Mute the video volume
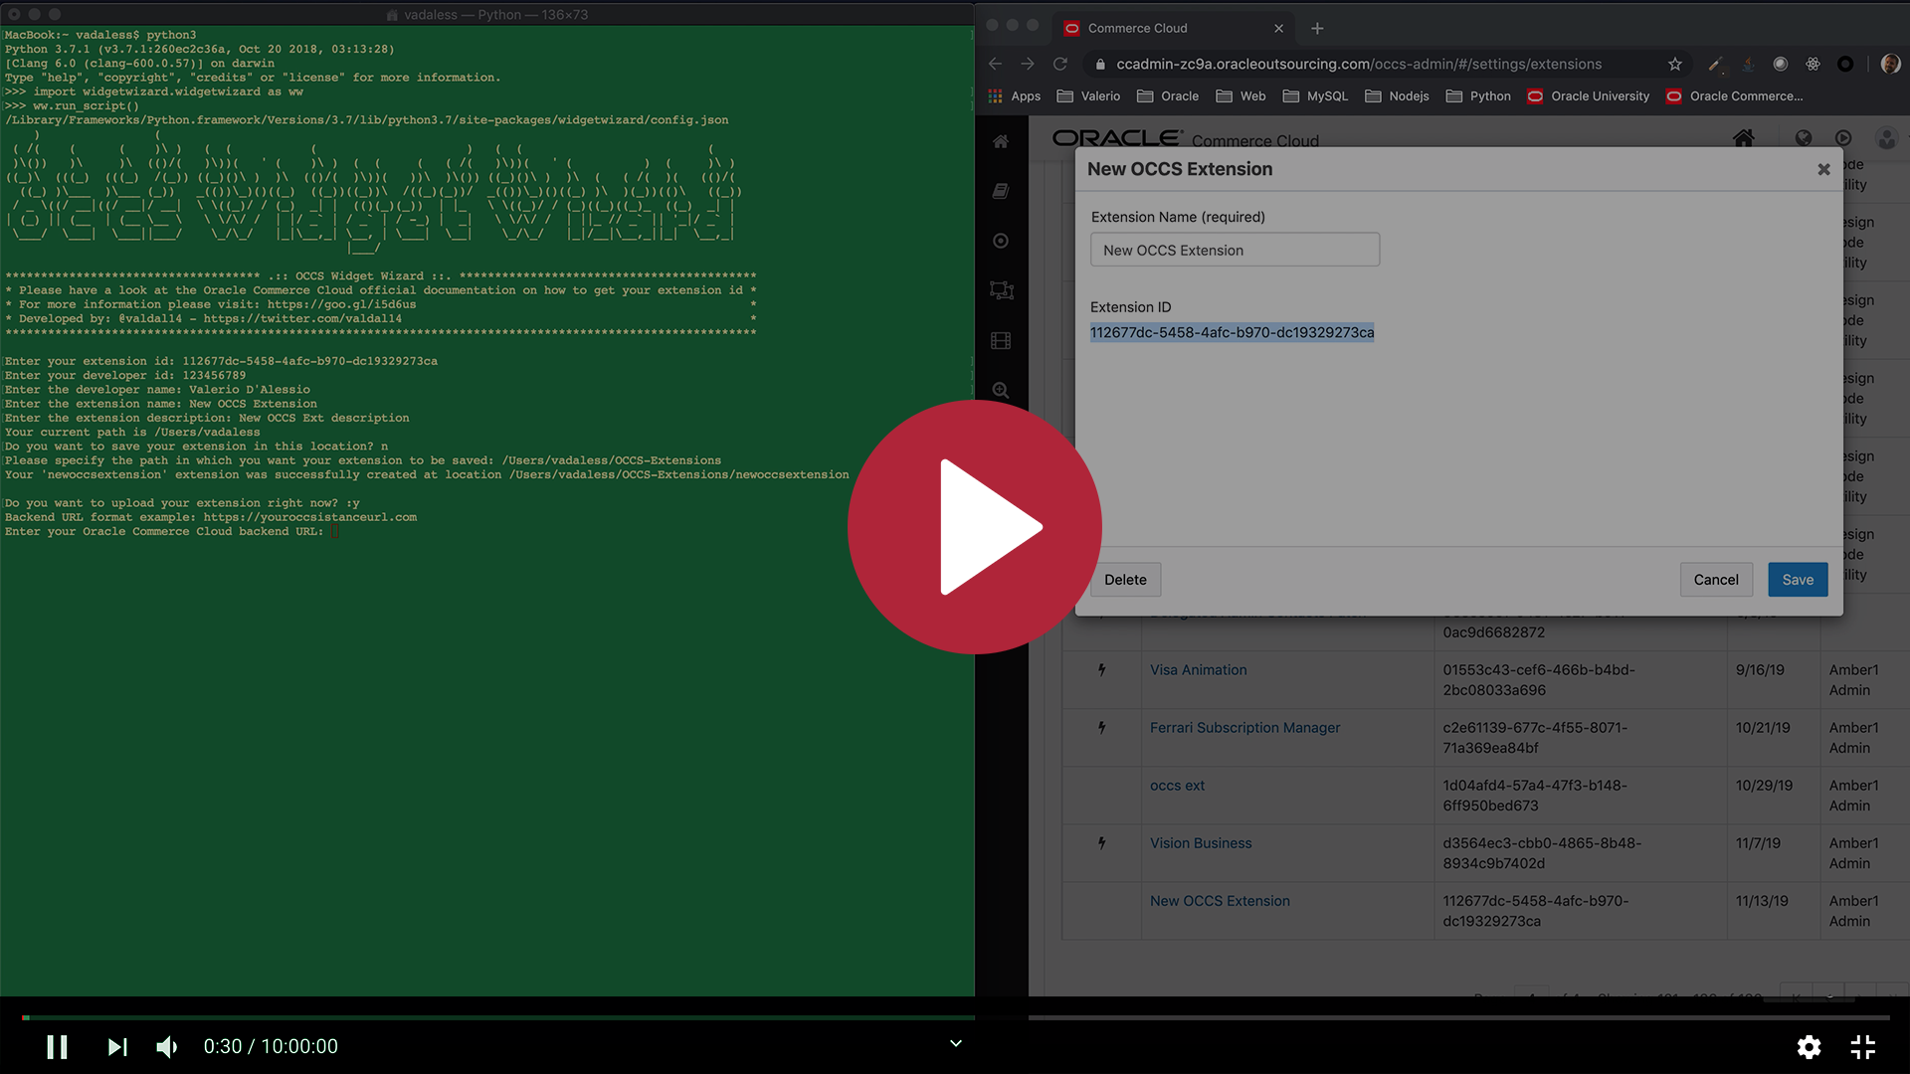 167,1046
